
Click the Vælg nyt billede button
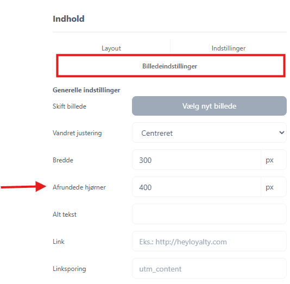coord(209,106)
